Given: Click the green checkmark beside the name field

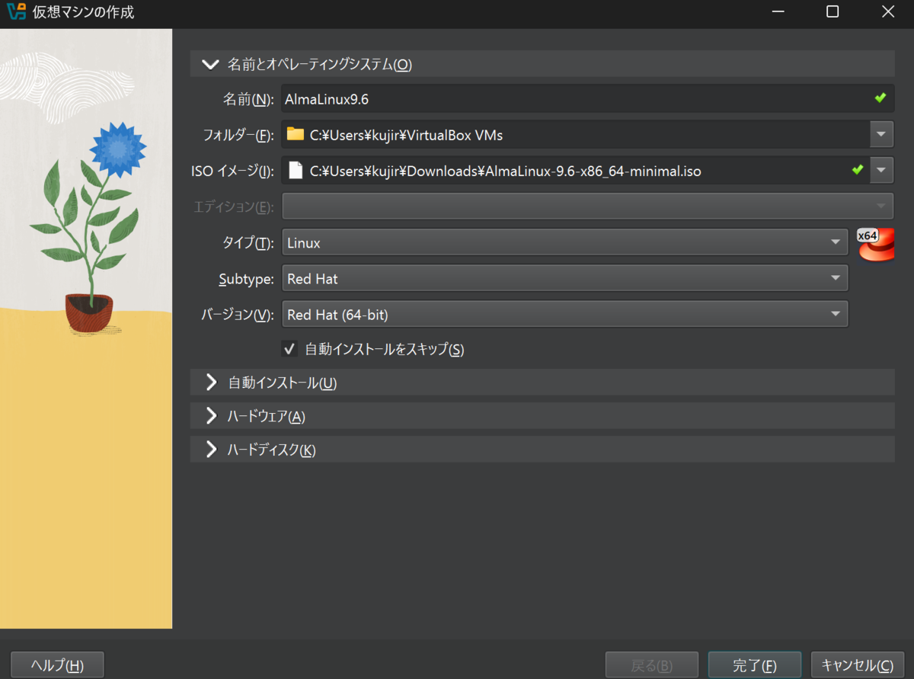Looking at the screenshot, I should point(880,98).
